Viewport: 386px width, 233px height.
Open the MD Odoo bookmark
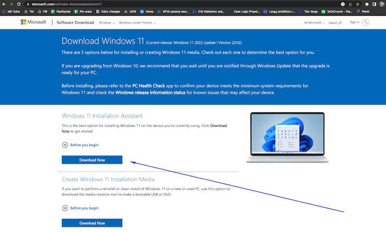pyautogui.click(x=11, y=12)
